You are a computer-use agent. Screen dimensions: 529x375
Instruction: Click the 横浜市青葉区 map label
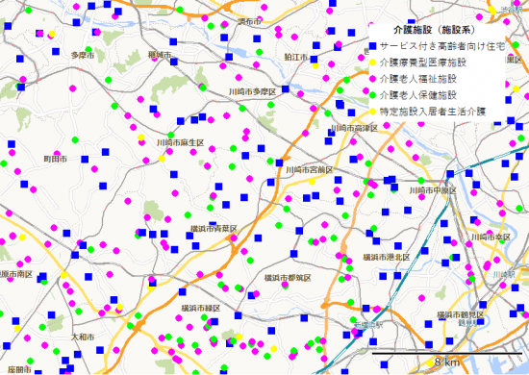tap(214, 229)
